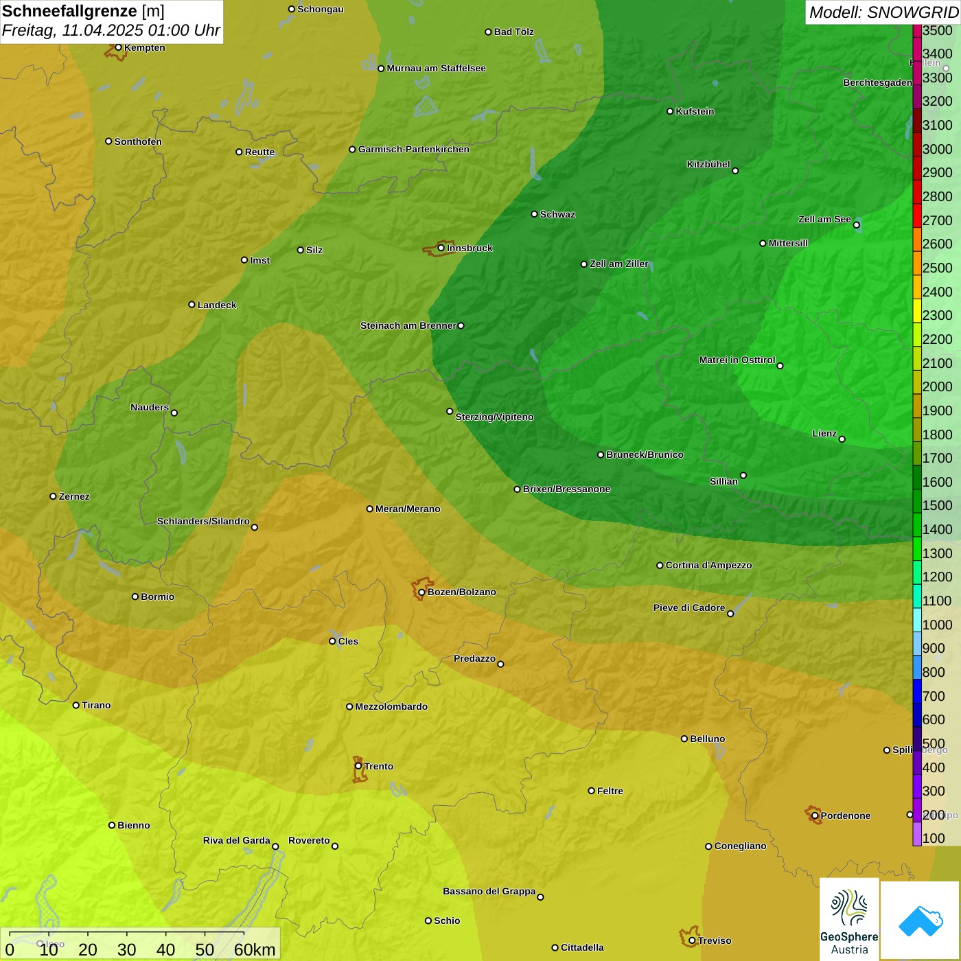The height and width of the screenshot is (961, 961).
Task: Click the Nauders marker dot
Action: click(x=174, y=413)
